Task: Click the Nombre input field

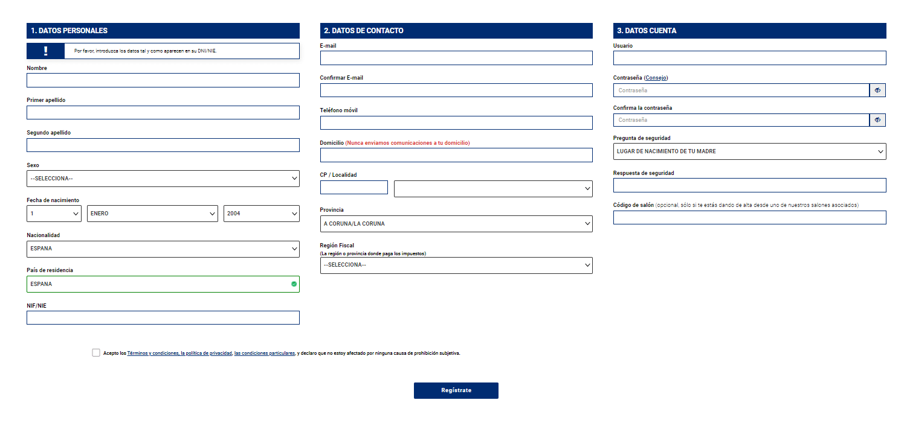Action: (163, 80)
